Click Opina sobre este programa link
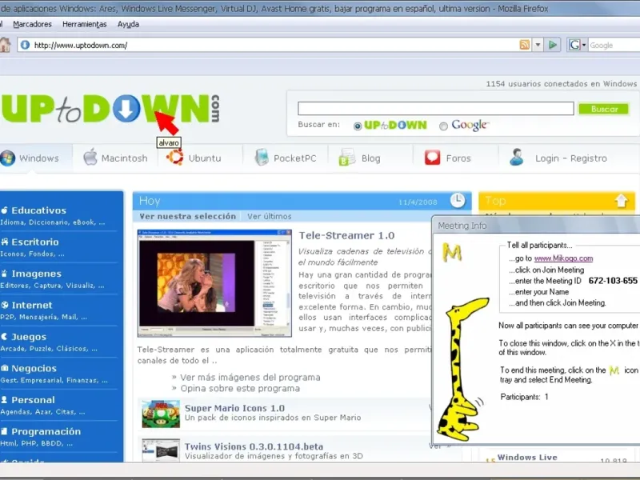This screenshot has width=640, height=480. (240, 388)
